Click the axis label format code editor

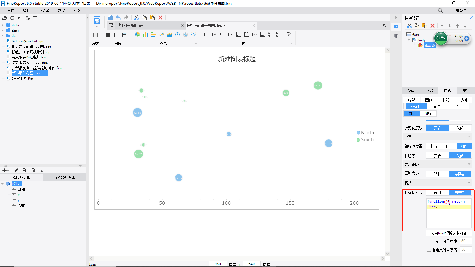pos(449,213)
